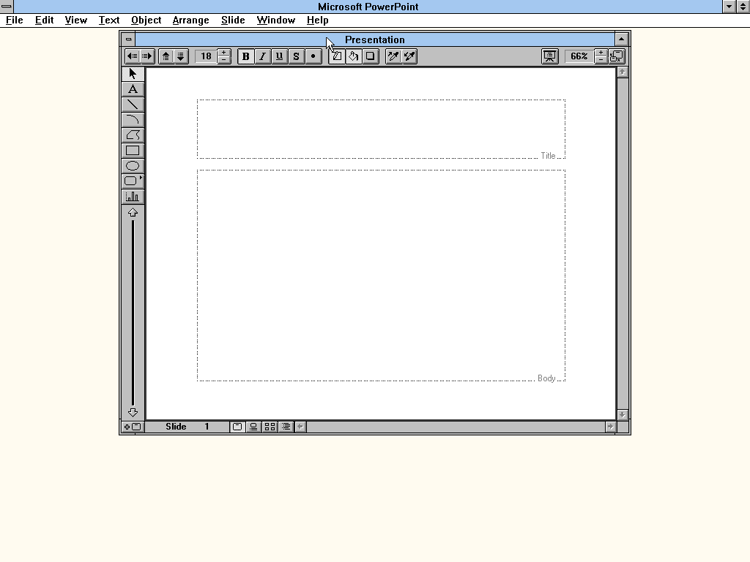This screenshot has height=562, width=750.
Task: Add a new slide
Action: pos(133,427)
